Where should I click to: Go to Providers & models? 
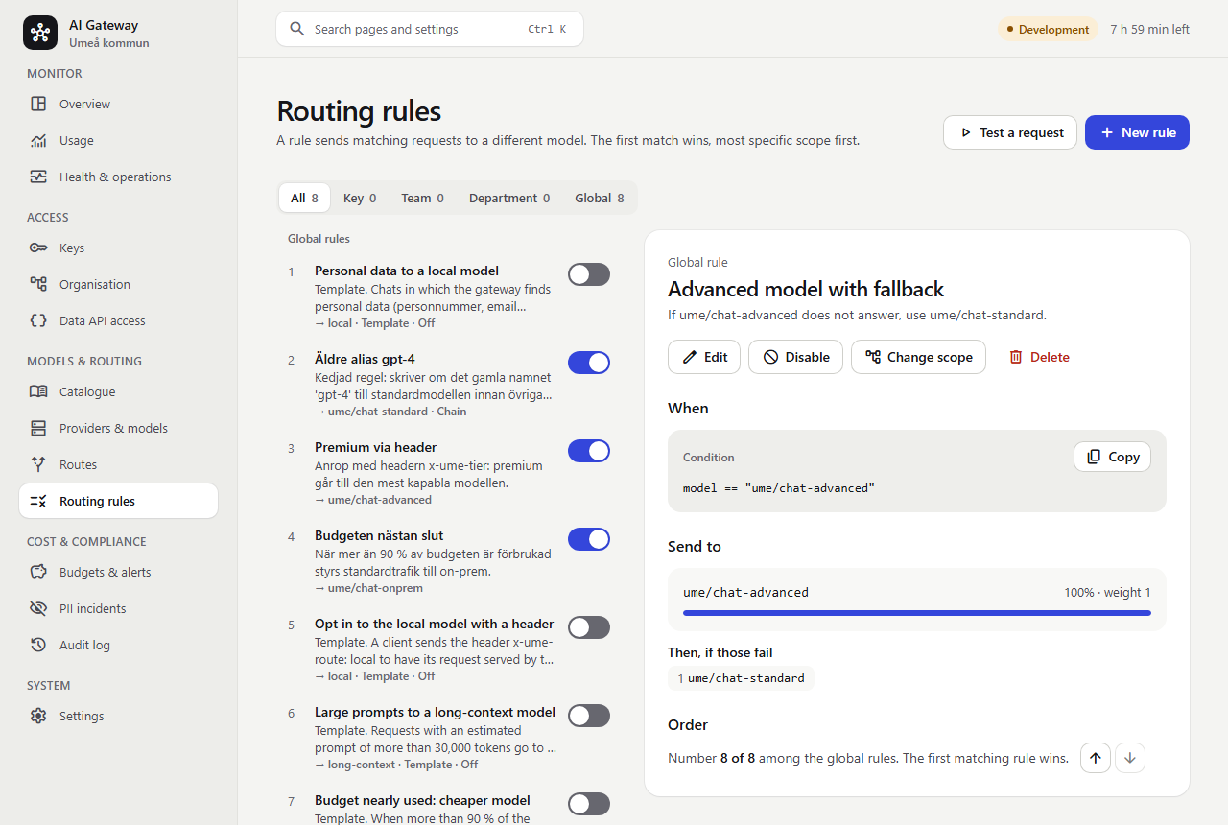coord(118,428)
